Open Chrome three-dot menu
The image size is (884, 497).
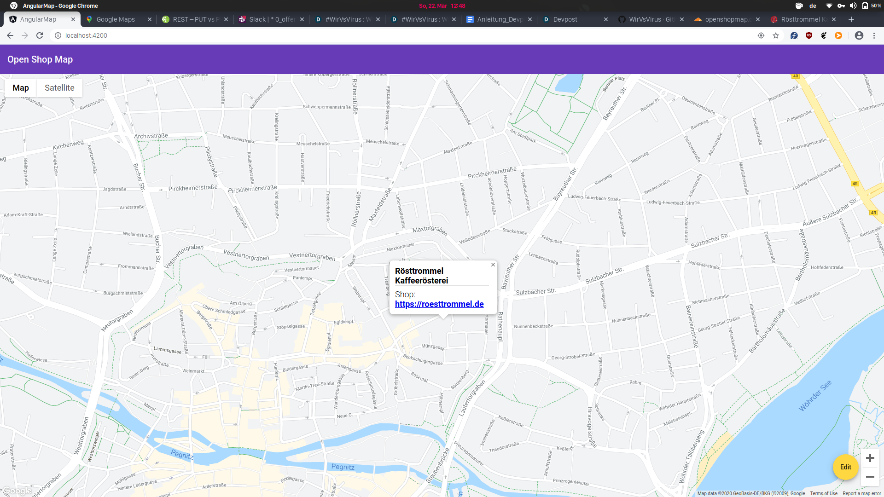874,35
